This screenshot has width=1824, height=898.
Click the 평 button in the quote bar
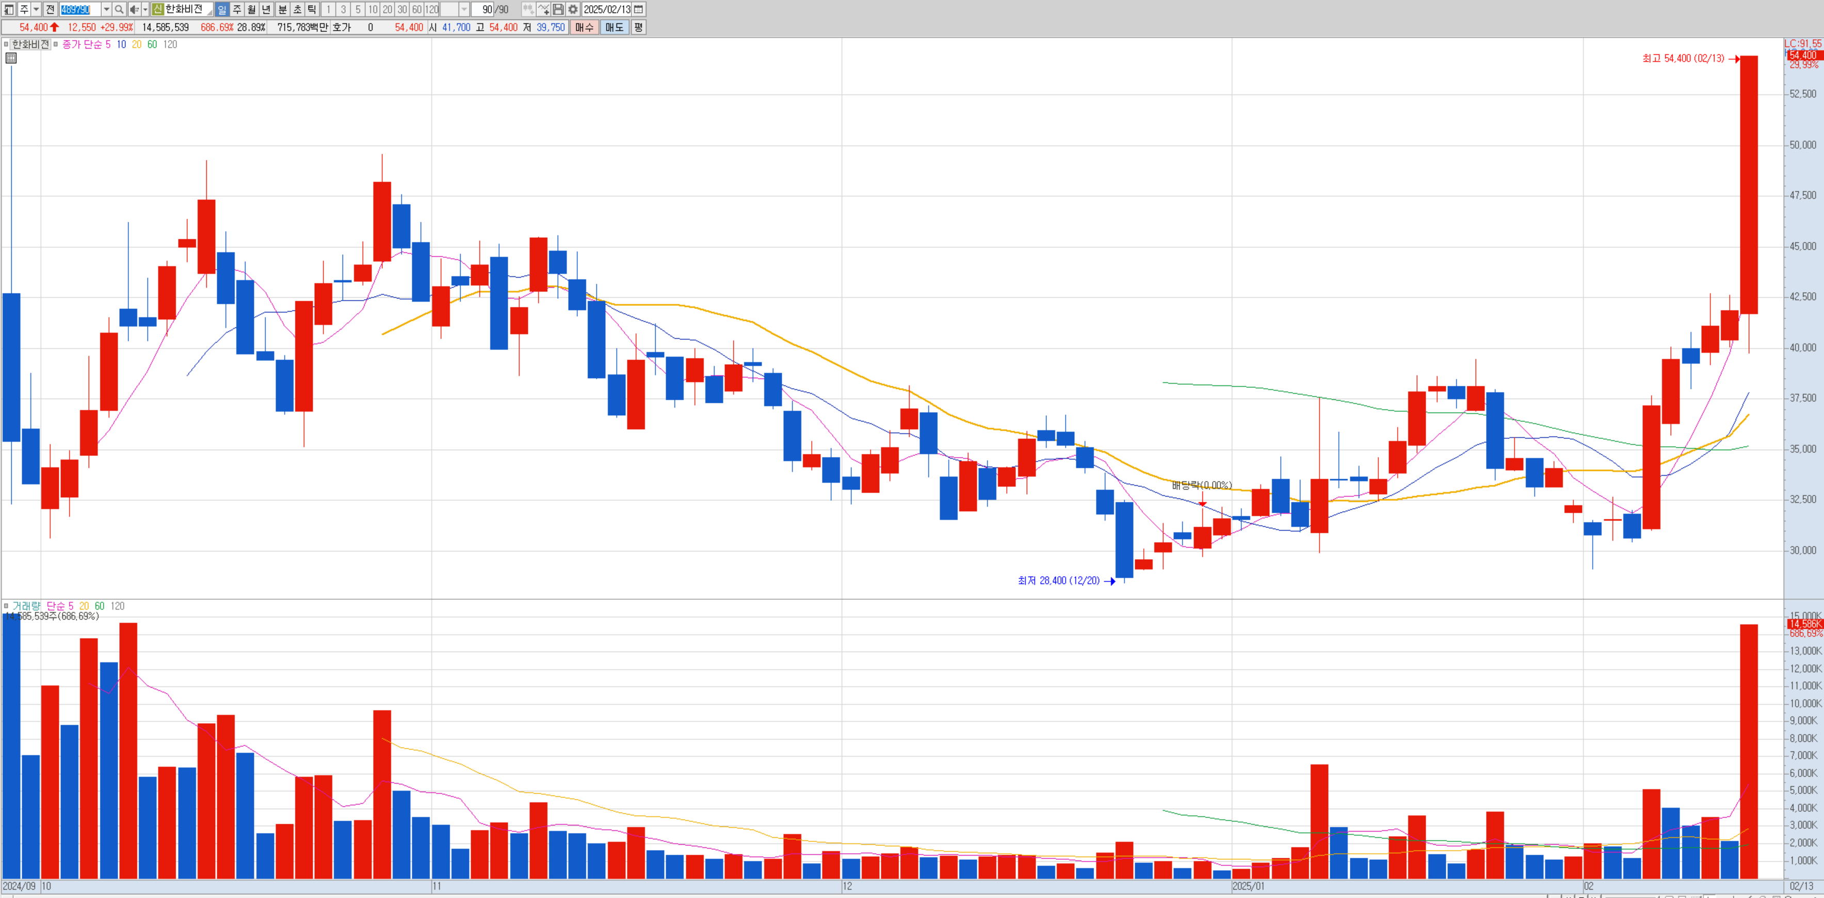[x=638, y=27]
